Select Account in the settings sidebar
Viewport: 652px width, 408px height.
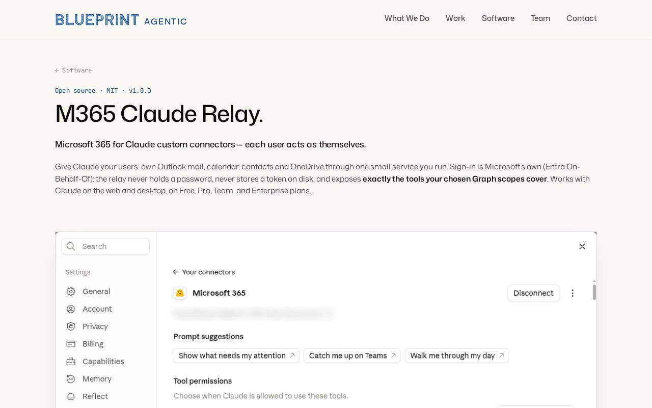tap(97, 309)
